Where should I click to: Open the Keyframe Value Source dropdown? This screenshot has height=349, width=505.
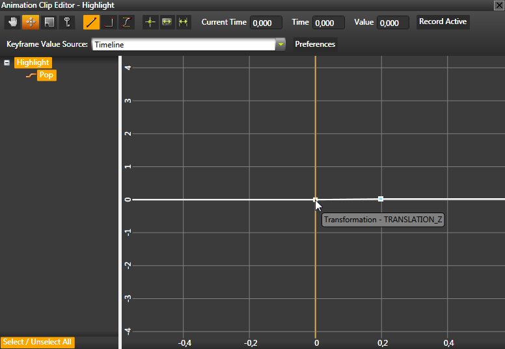pos(280,45)
